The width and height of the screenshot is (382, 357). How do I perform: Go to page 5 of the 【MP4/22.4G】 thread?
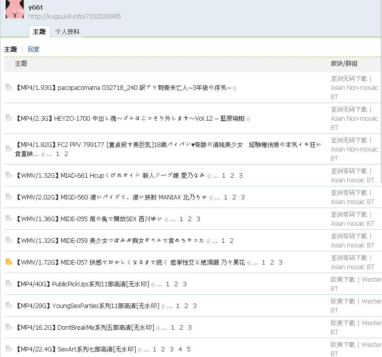point(189,349)
